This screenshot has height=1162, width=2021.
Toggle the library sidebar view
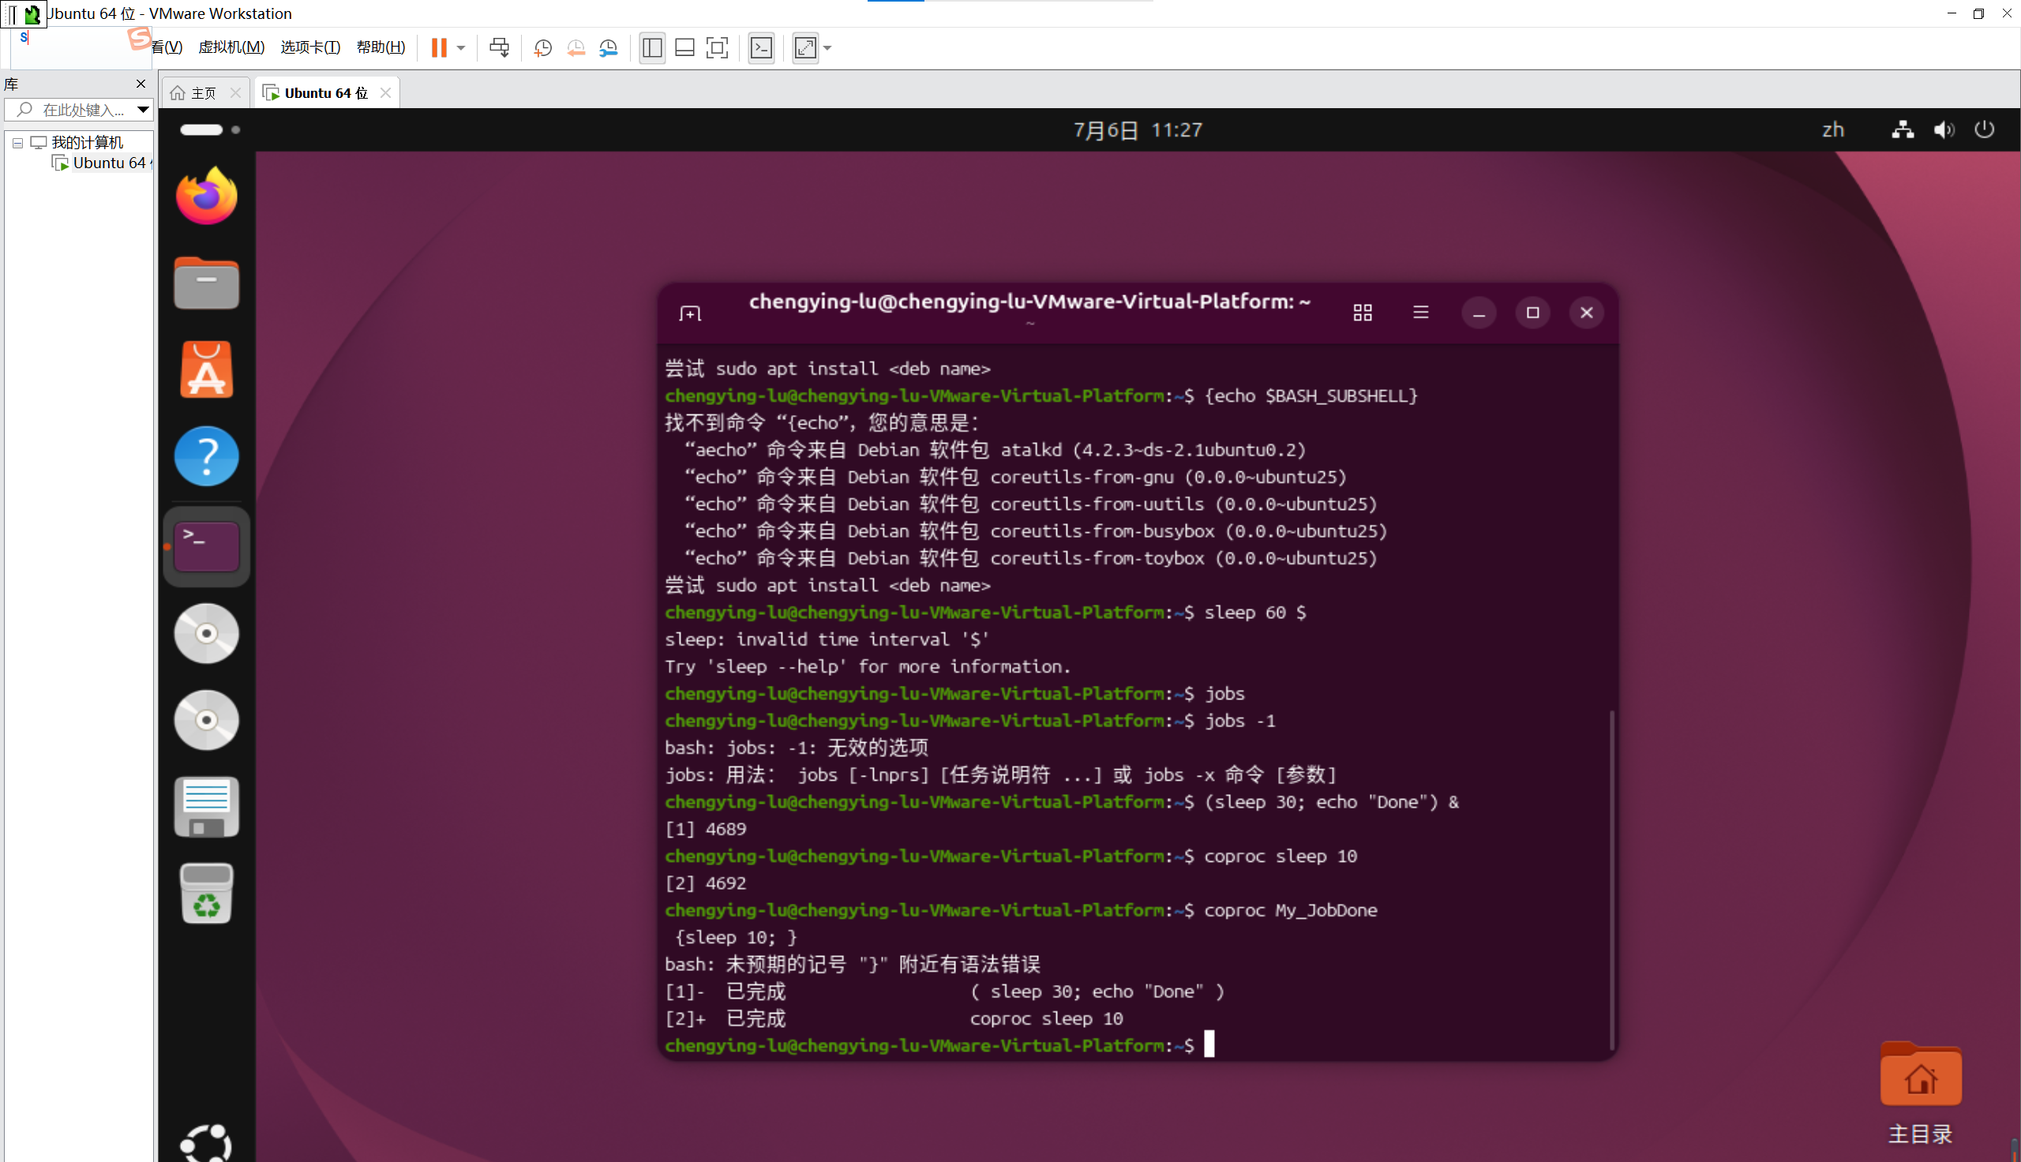coord(652,48)
